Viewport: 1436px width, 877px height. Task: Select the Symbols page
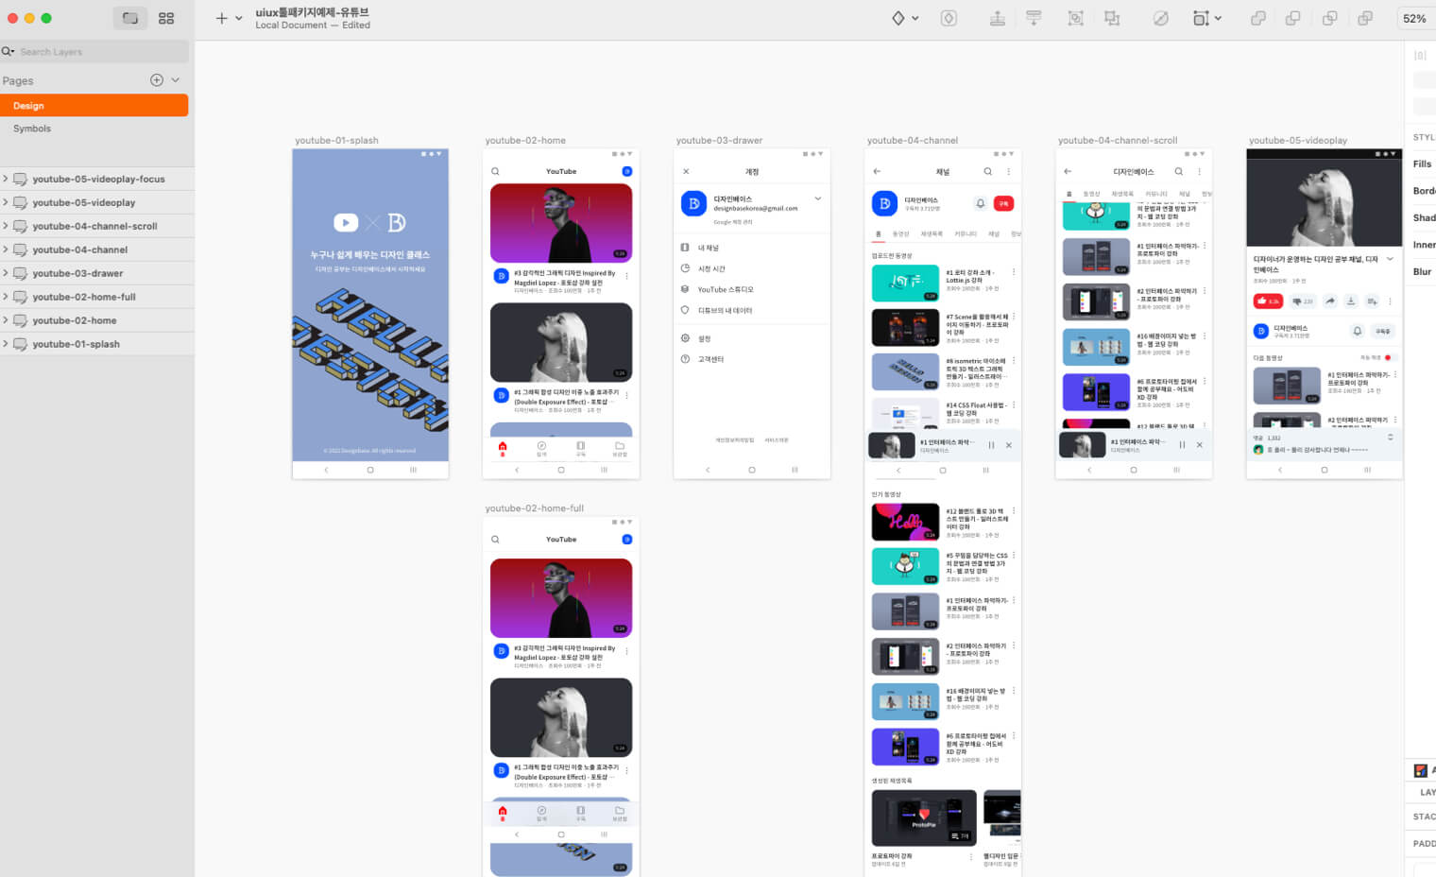coord(94,129)
